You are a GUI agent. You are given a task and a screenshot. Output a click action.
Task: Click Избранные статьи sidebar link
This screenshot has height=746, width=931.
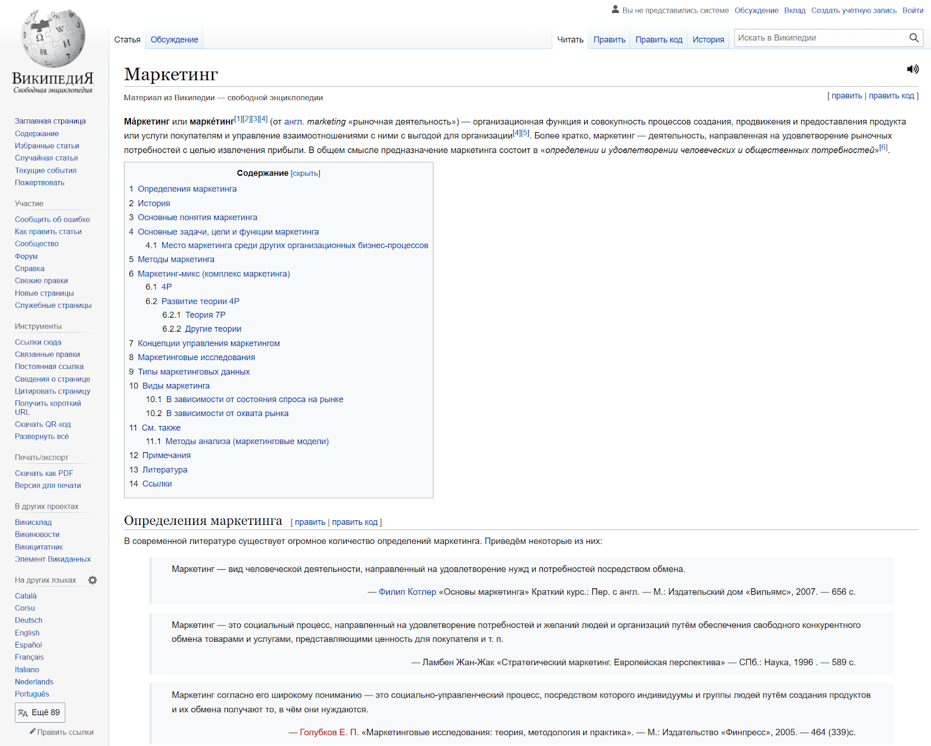tap(47, 145)
